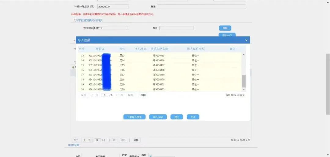Screen dimensions: 330x157
Task: Click the 发票号码 field containing A11111
Action: [x=110, y=28]
